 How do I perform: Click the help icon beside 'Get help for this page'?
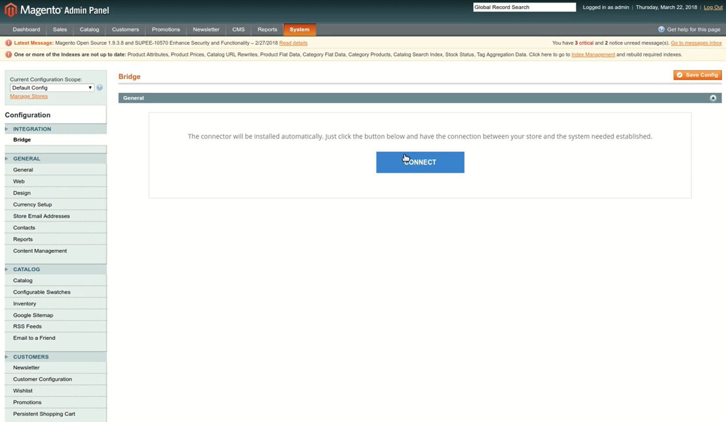coord(661,29)
